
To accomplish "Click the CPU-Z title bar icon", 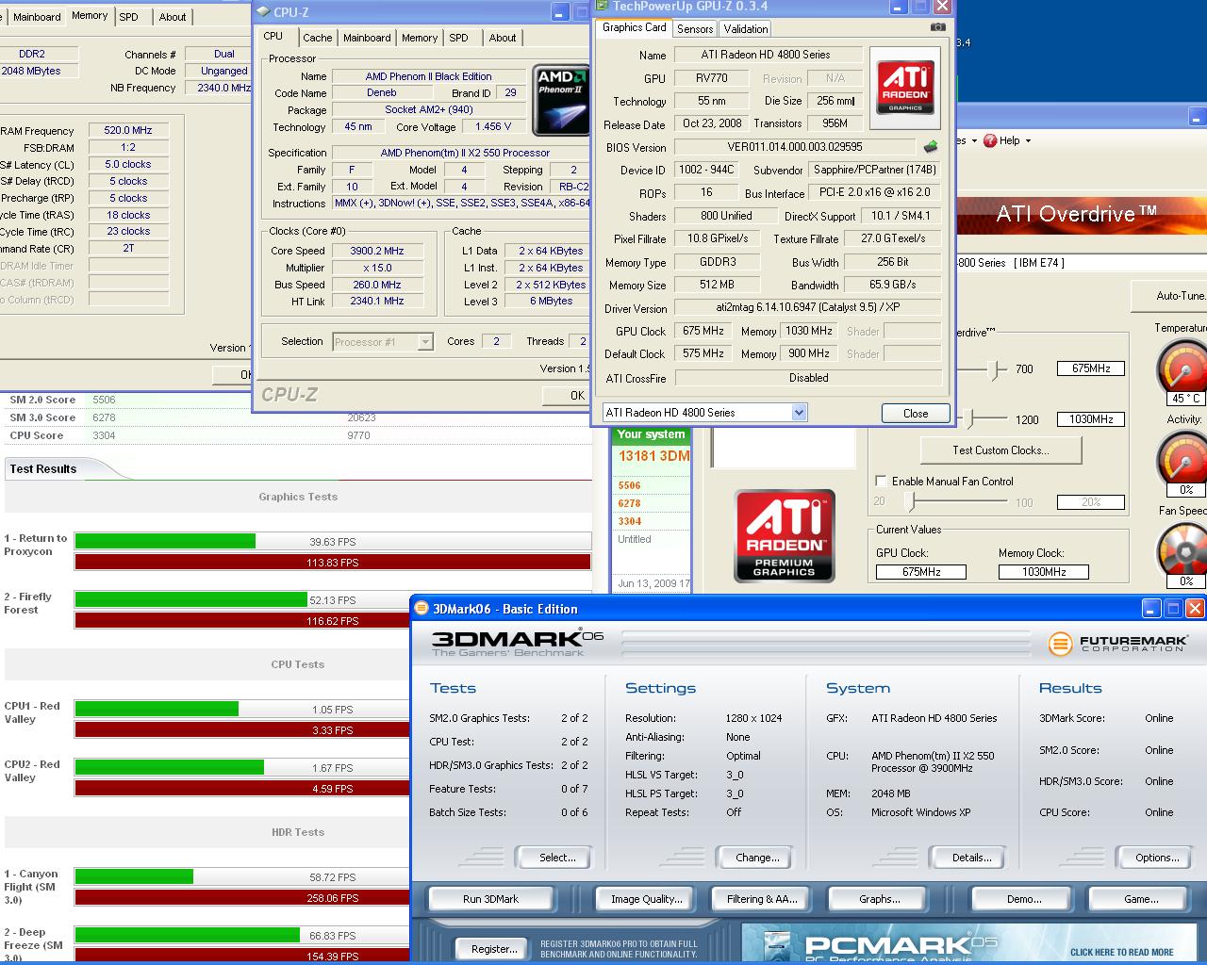I will (263, 12).
